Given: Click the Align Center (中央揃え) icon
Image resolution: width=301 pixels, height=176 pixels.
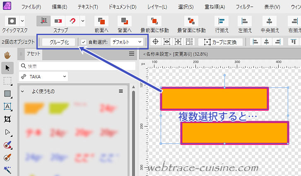Looking at the screenshot, I should pyautogui.click(x=270, y=21).
